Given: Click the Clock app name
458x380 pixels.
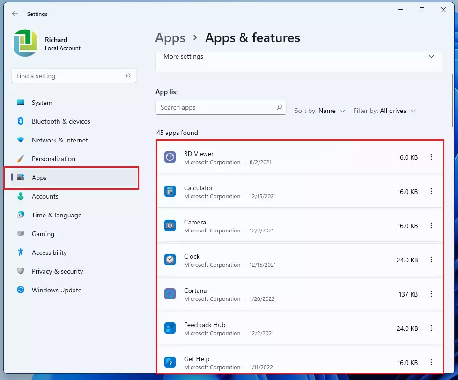Looking at the screenshot, I should (192, 256).
